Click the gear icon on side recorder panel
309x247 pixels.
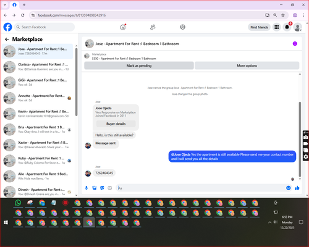(306, 157)
